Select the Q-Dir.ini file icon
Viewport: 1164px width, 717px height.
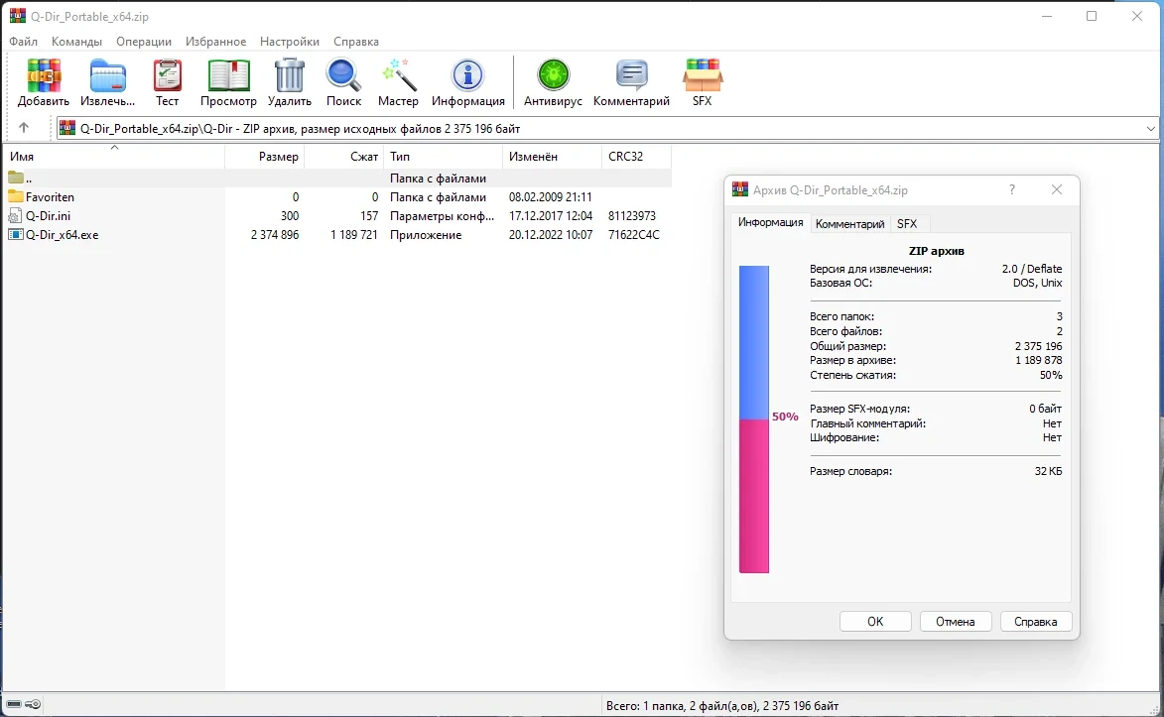[x=15, y=216]
